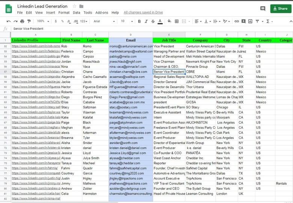Open Rob Romo's LinkedIn profile link
Screen dimensions: 293x203
point(36,46)
